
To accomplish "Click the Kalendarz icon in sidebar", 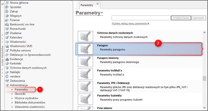I will [7, 37].
